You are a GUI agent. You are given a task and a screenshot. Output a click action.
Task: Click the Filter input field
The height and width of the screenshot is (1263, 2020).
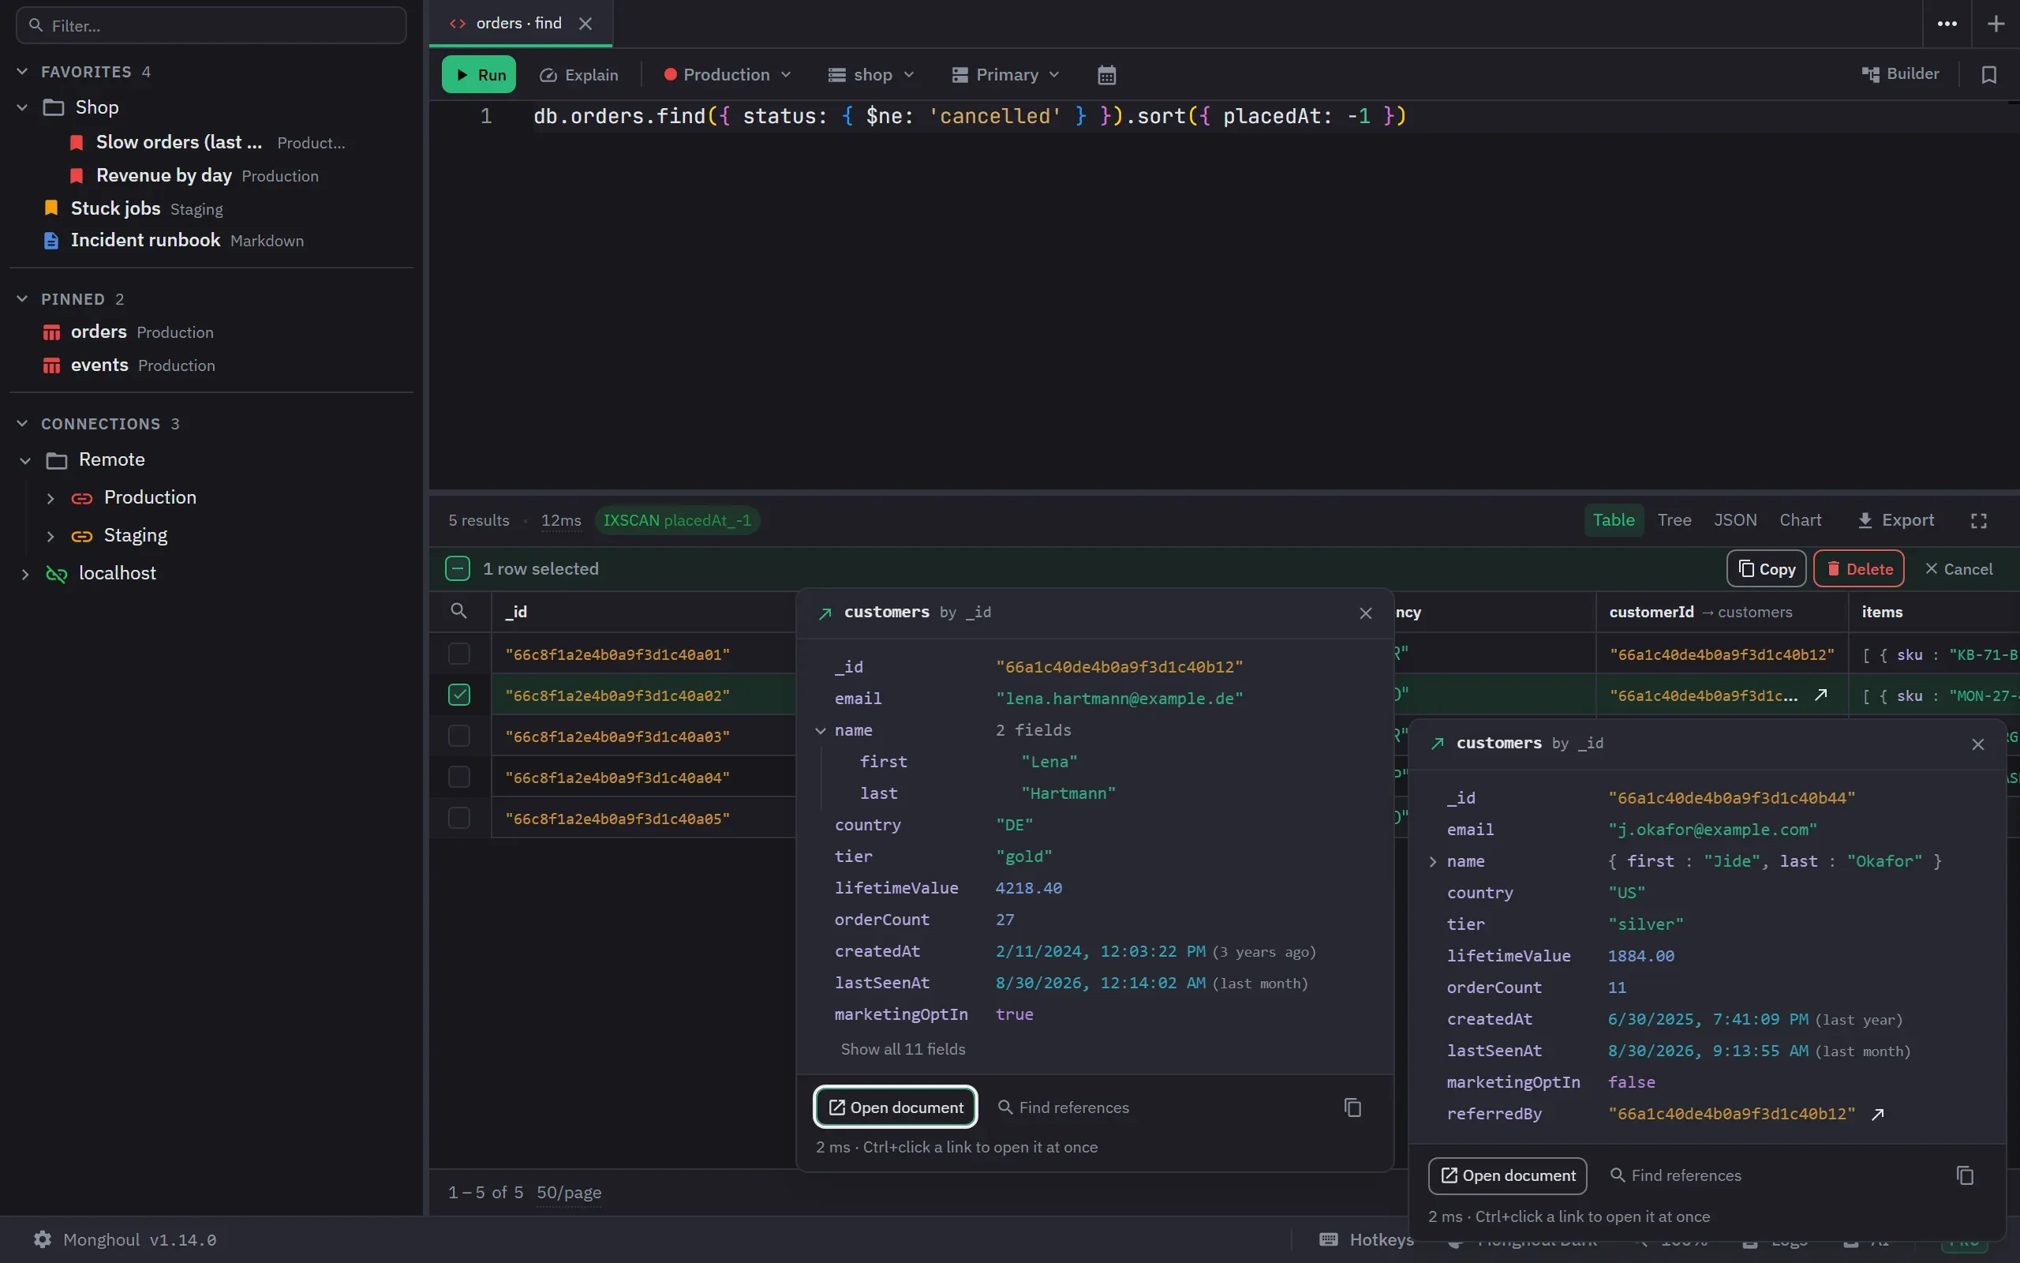pyautogui.click(x=211, y=25)
